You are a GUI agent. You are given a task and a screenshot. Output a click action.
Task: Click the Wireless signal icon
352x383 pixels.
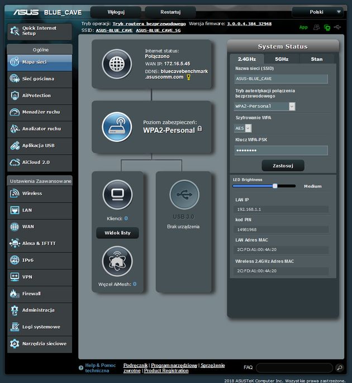[x=15, y=193]
